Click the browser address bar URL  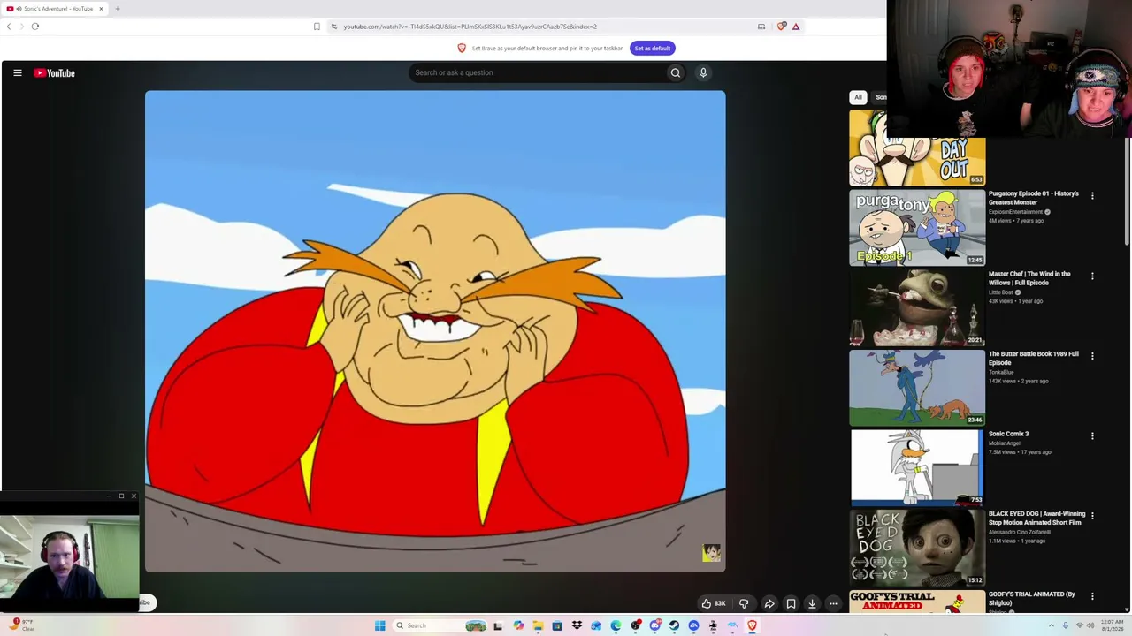(x=470, y=26)
